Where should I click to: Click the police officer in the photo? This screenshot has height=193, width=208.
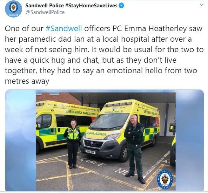tap(73, 144)
